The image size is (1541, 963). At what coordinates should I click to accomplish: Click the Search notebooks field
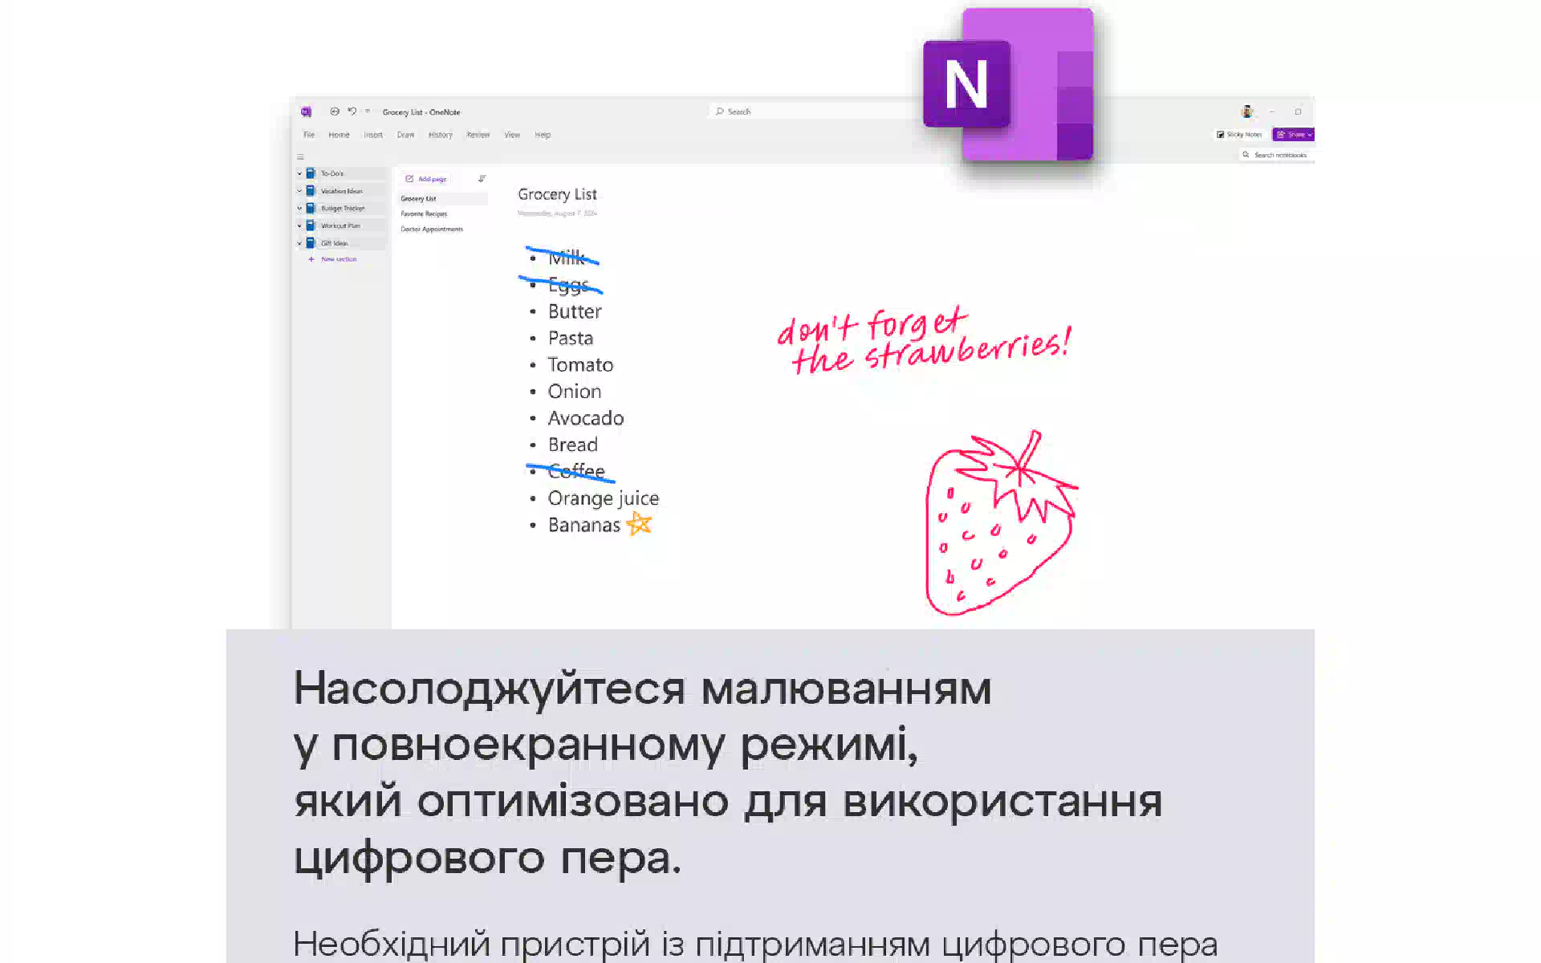point(1279,155)
